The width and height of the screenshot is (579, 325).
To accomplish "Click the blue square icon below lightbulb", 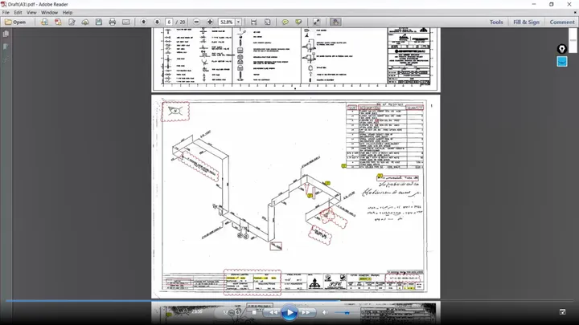I will pyautogui.click(x=562, y=62).
